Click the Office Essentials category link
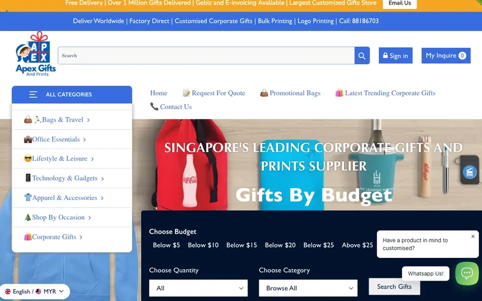Viewport: 482px width, 301px height. coord(56,139)
